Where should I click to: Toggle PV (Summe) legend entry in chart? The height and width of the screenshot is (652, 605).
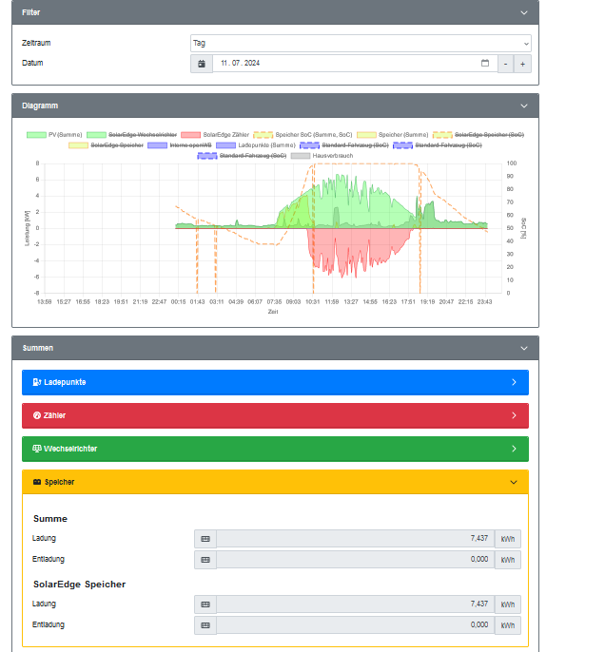pyautogui.click(x=54, y=135)
